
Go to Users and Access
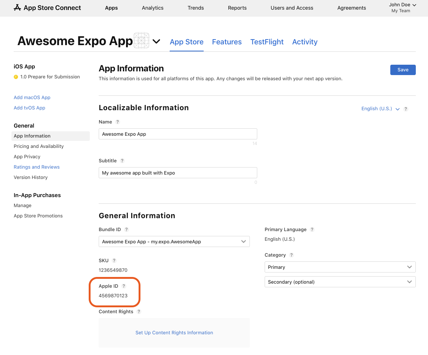point(292,8)
